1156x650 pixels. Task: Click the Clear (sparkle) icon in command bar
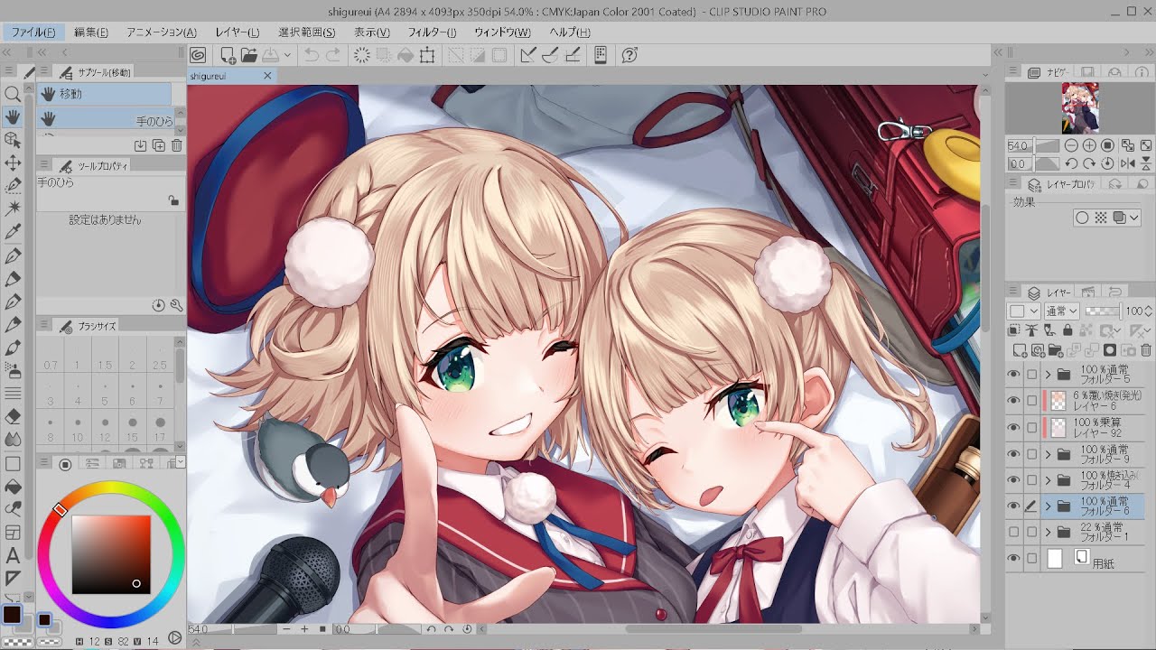[x=361, y=56]
